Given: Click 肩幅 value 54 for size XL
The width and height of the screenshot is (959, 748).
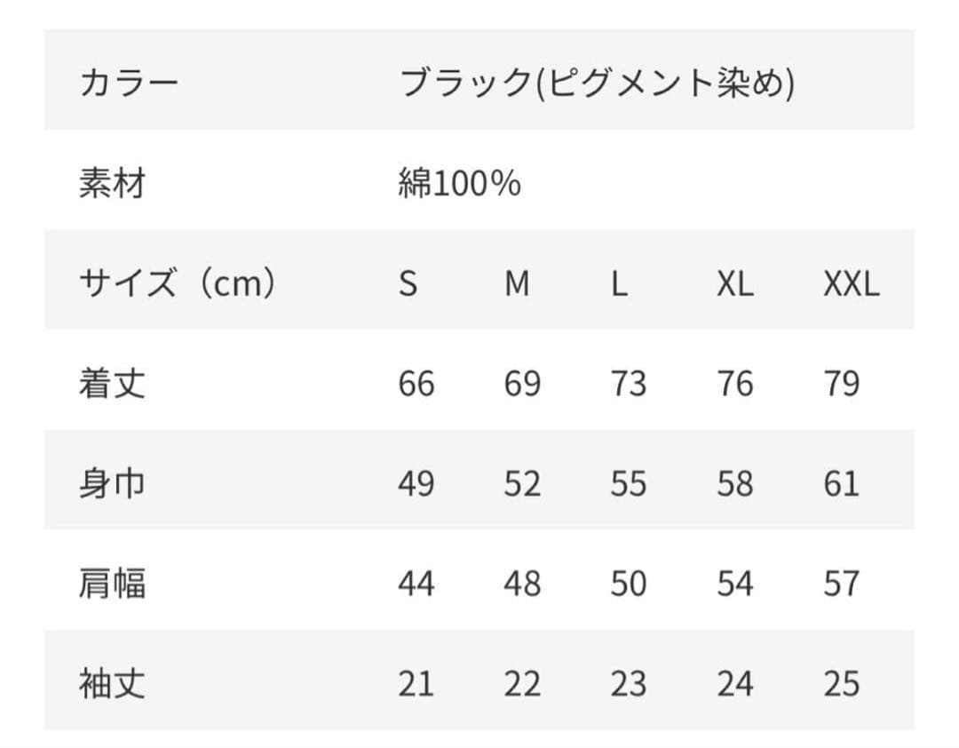Looking at the screenshot, I should [735, 584].
